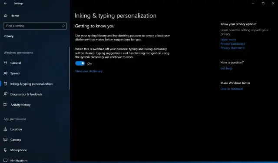Image resolution: width=278 pixels, height=163 pixels.
Task: Click the magnifier icon in search box
Action: (x=63, y=26)
